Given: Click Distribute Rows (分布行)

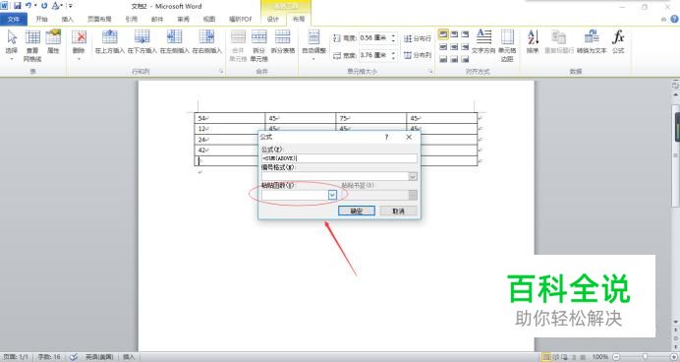Looking at the screenshot, I should pyautogui.click(x=418, y=38).
